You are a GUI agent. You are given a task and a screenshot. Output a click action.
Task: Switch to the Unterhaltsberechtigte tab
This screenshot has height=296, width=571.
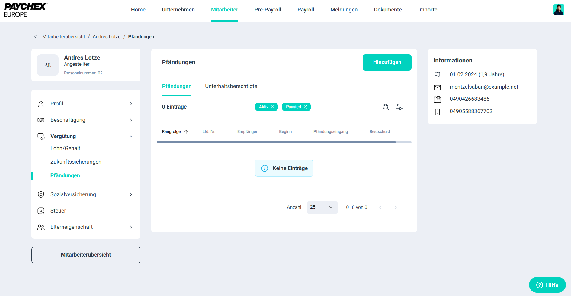pos(231,86)
